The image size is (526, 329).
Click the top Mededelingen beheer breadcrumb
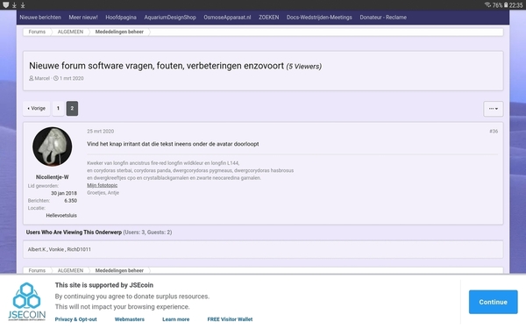pos(119,32)
